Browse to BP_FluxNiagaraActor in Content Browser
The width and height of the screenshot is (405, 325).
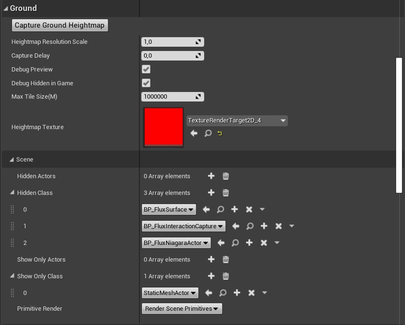235,243
